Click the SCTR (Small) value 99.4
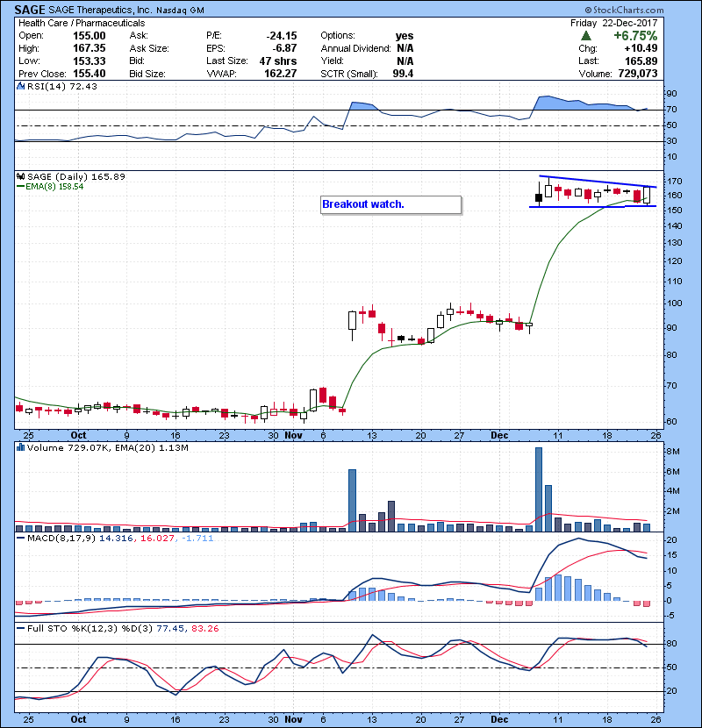The height and width of the screenshot is (728, 702). [403, 74]
